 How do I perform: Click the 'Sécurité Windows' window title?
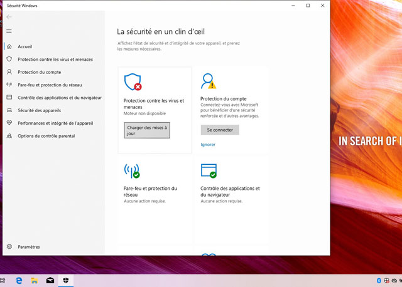[x=22, y=6]
